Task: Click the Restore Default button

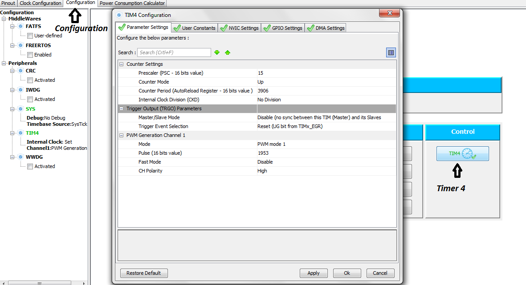Action: pos(144,273)
